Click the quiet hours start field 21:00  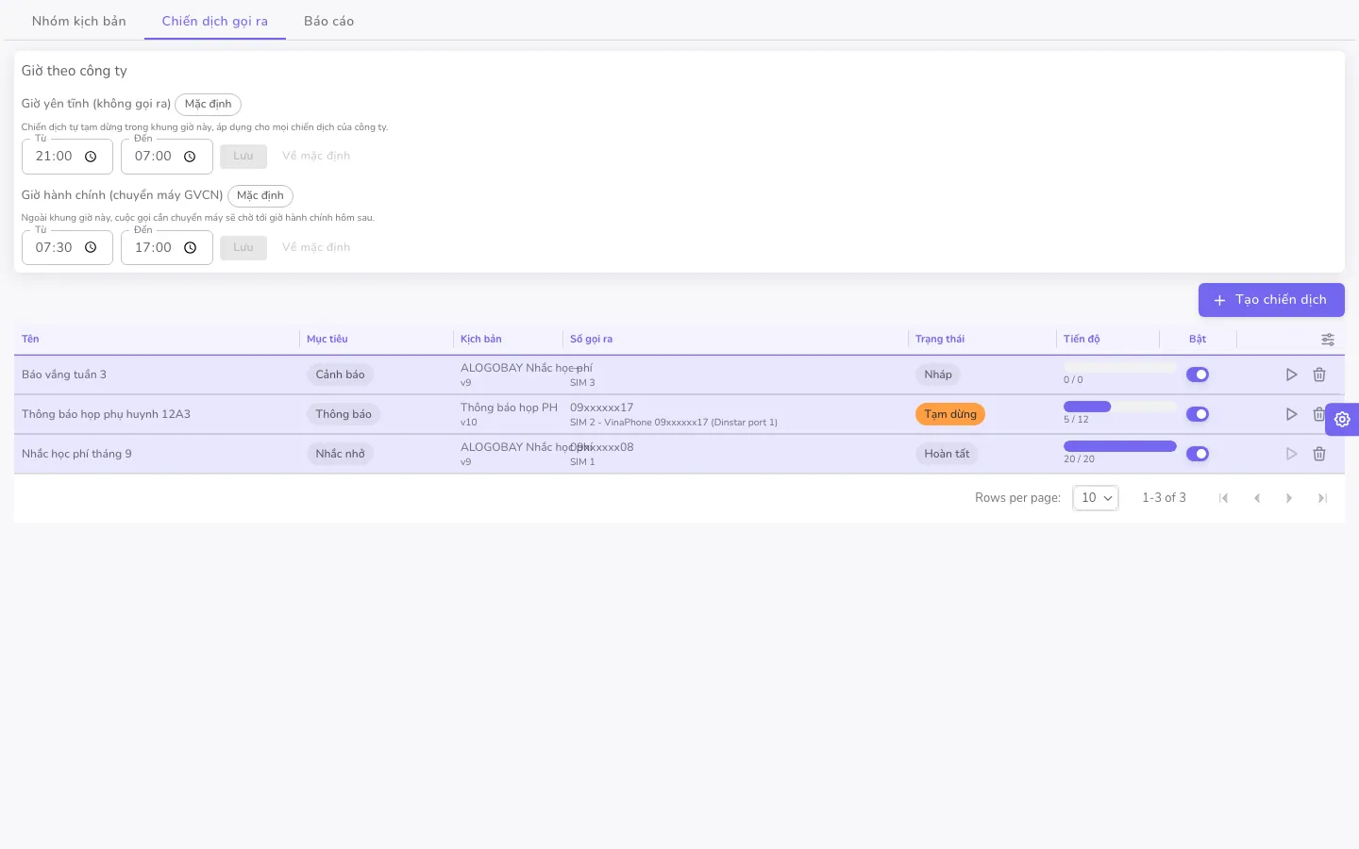point(67,157)
